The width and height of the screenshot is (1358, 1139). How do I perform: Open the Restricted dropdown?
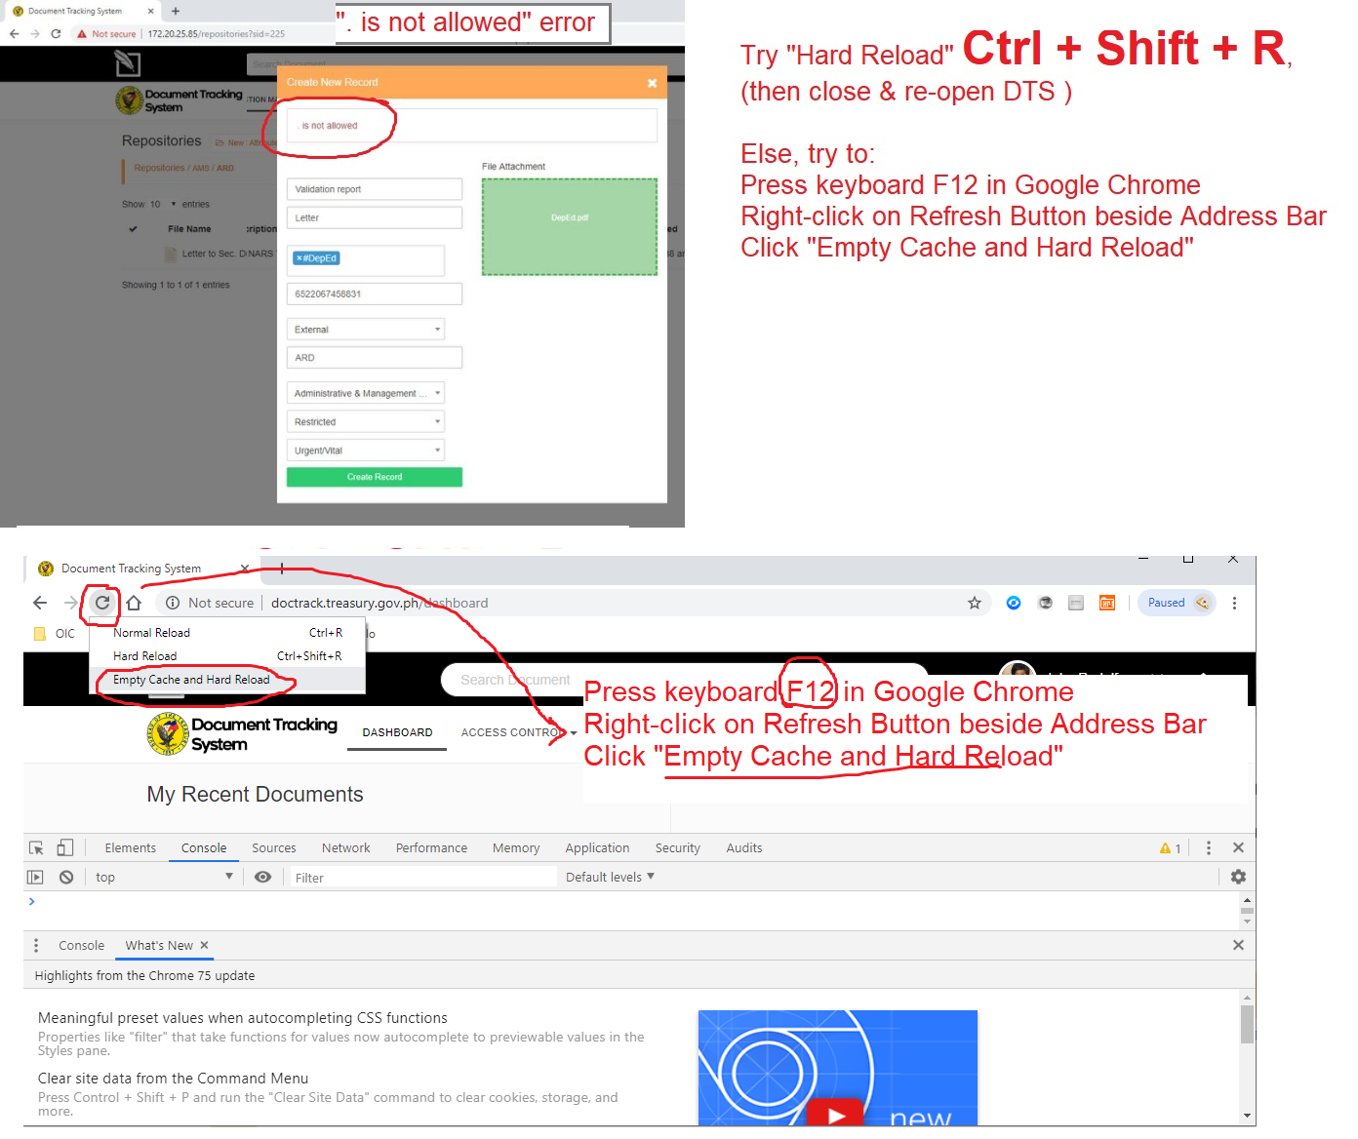click(x=365, y=421)
